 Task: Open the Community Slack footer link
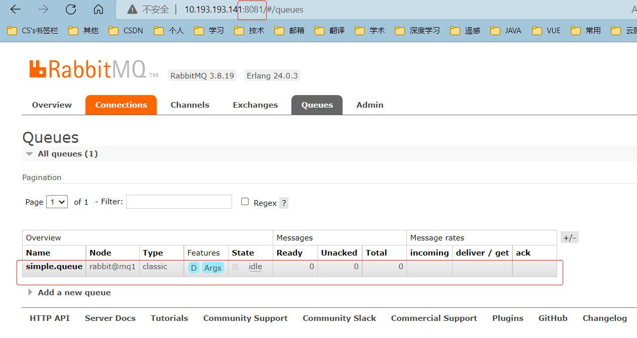point(339,318)
